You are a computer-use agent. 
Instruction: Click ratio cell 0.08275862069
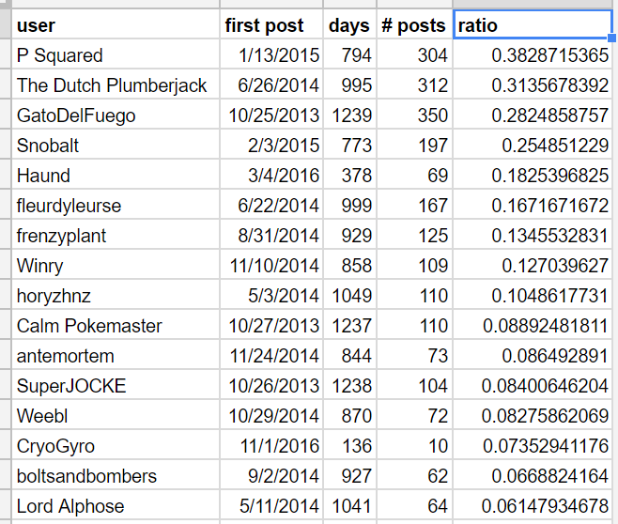pos(532,416)
